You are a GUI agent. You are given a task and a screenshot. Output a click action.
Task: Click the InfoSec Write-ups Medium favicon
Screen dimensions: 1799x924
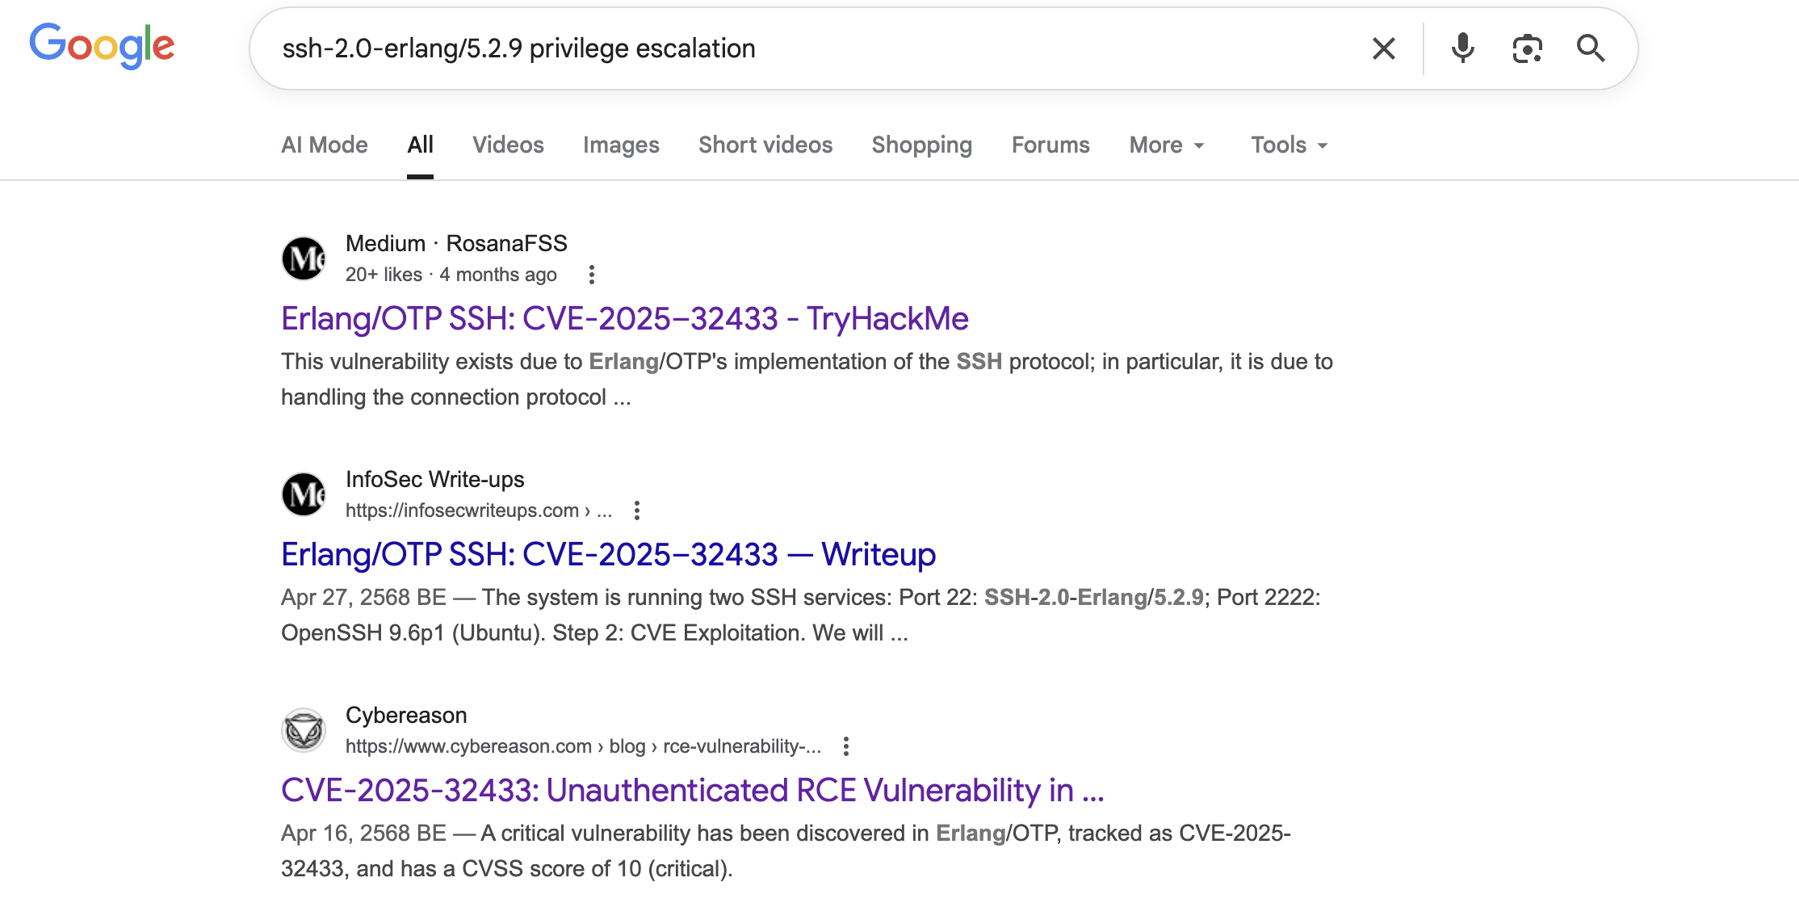(304, 494)
